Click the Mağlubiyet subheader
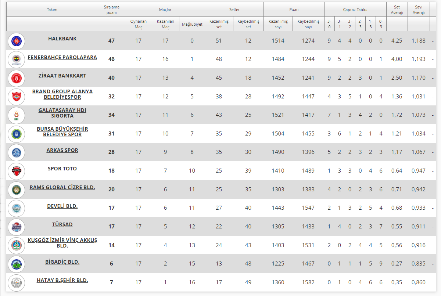This screenshot has width=441, height=296. (192, 24)
